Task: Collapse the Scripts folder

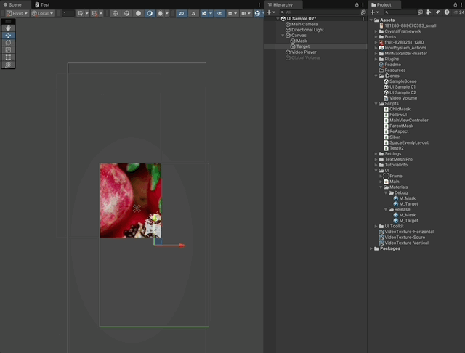Action: [376, 104]
